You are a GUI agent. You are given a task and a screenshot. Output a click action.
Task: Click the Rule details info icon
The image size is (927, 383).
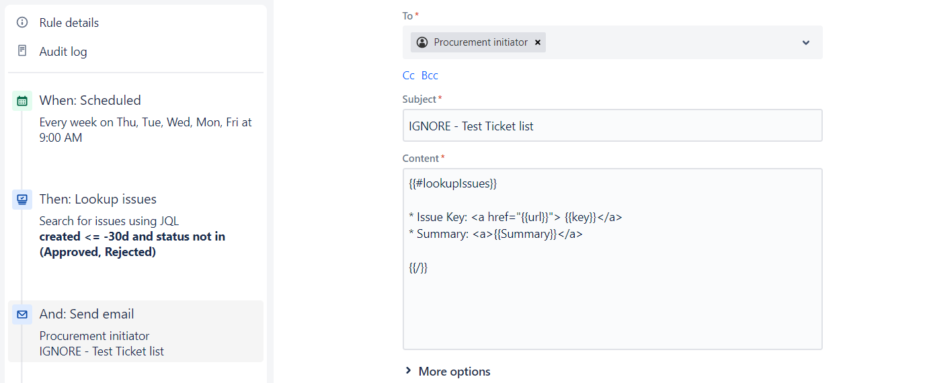(x=22, y=22)
